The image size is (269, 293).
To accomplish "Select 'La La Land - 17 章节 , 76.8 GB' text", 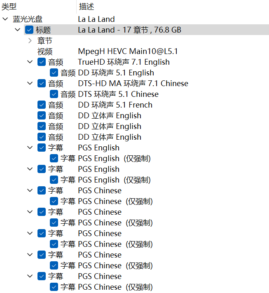I will pyautogui.click(x=130, y=30).
